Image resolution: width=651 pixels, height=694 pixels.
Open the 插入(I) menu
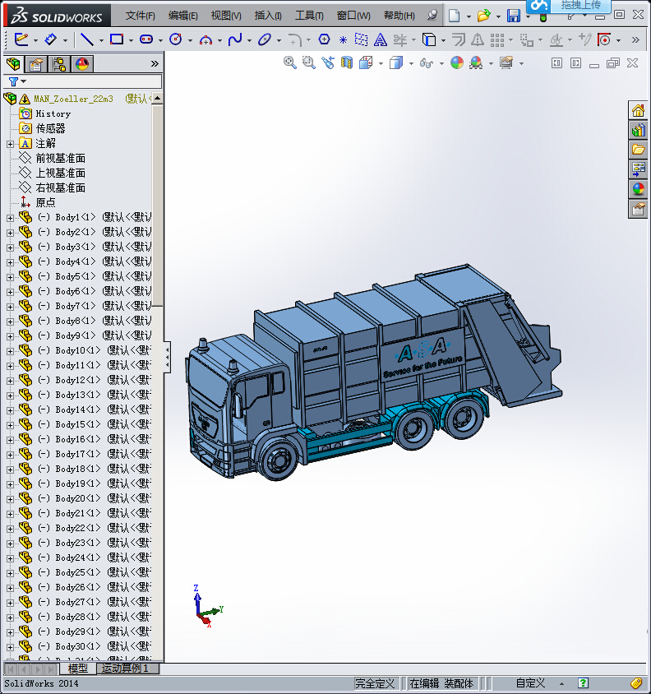coord(268,16)
